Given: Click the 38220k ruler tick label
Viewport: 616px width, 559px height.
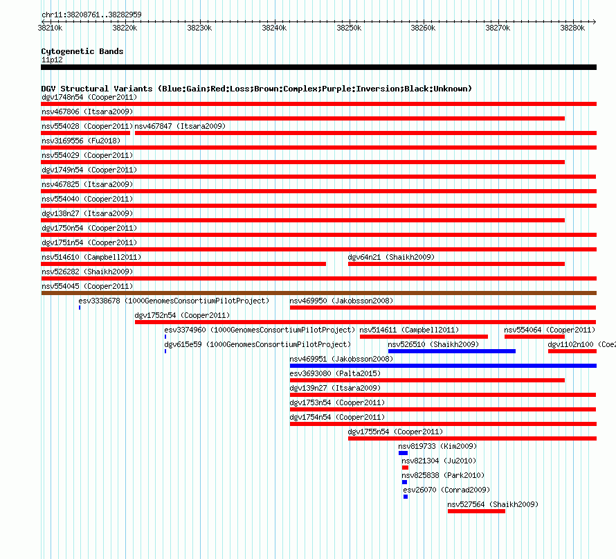Looking at the screenshot, I should click(125, 28).
